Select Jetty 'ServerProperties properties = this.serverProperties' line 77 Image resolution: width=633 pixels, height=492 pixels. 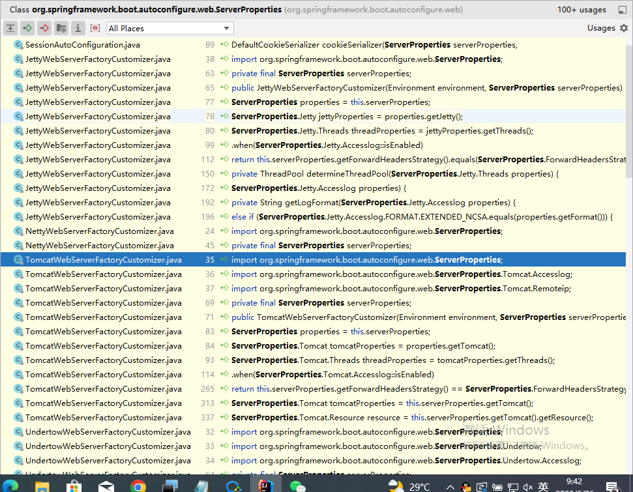[x=331, y=102]
